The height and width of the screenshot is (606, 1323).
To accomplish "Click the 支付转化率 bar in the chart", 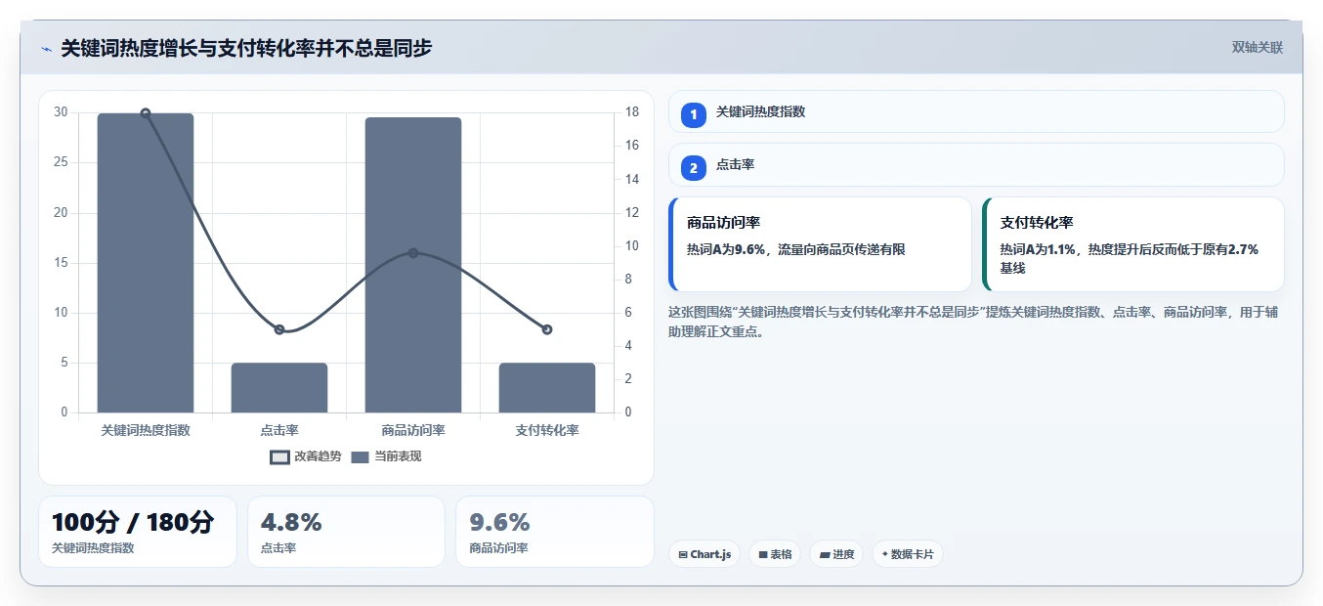I will click(x=547, y=388).
